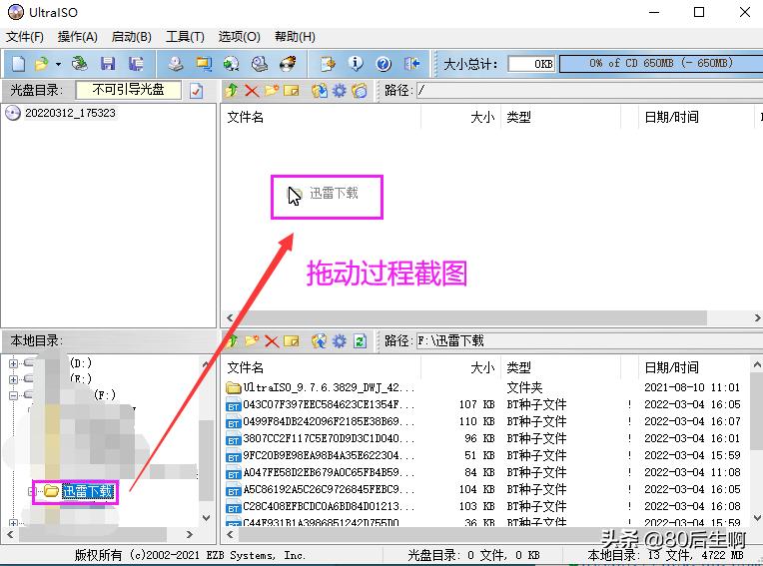This screenshot has width=763, height=566.
Task: Open the 启动(B) menu
Action: (132, 37)
